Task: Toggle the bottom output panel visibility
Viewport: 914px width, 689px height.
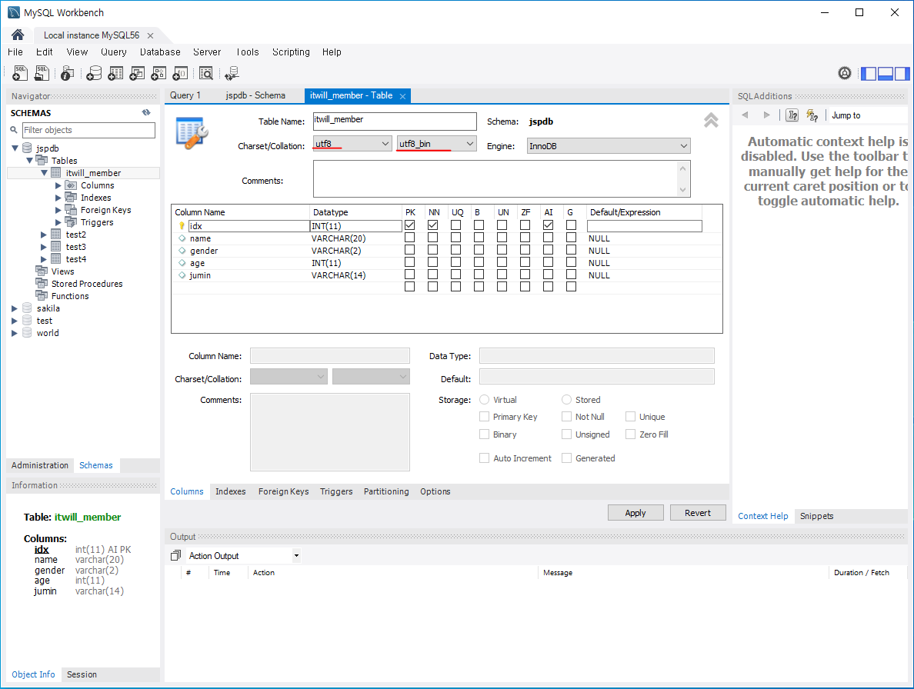Action: (x=886, y=73)
